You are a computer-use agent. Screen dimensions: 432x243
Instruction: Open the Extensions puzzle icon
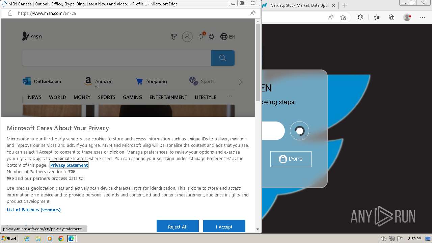(x=360, y=17)
